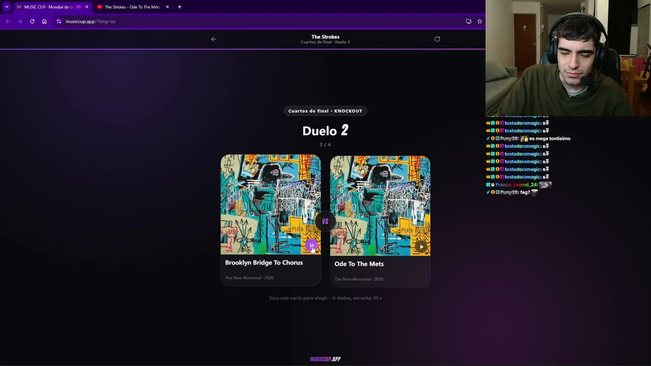Click "The New Abnormal · 2020" under Brooklyn Bridge

(x=249, y=278)
